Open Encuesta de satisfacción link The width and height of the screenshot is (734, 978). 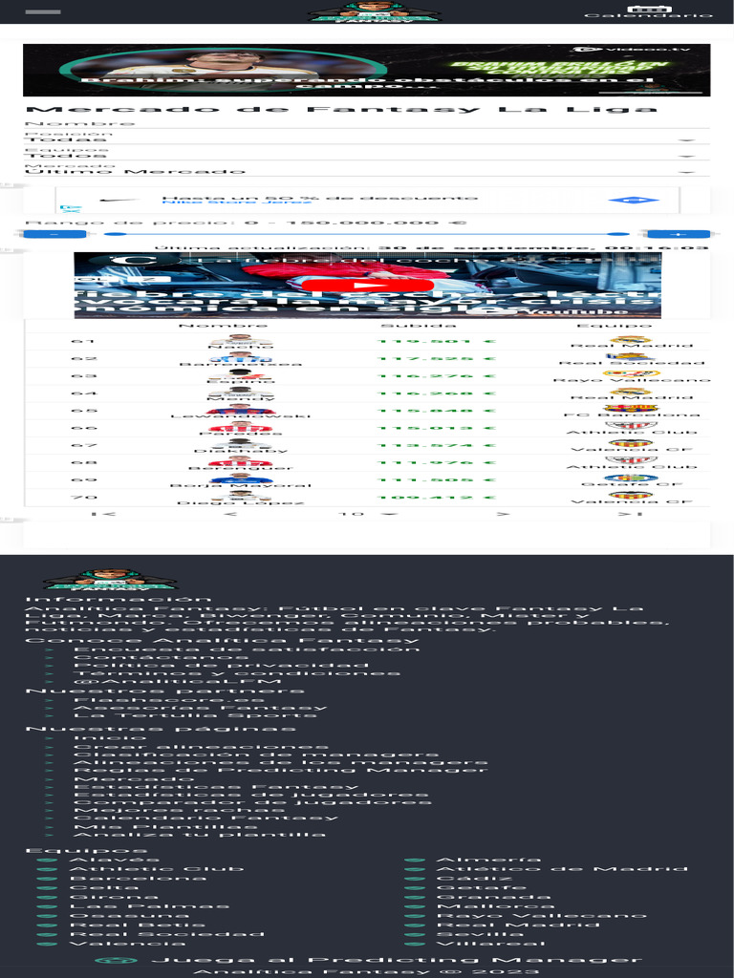point(247,649)
